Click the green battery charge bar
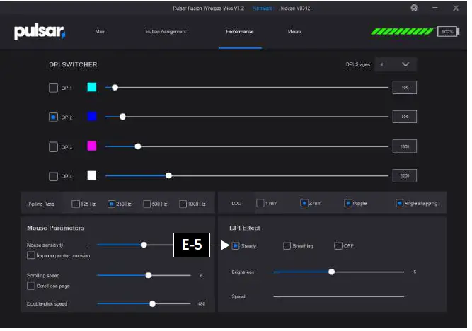This screenshot has width=472, height=331. 402,32
